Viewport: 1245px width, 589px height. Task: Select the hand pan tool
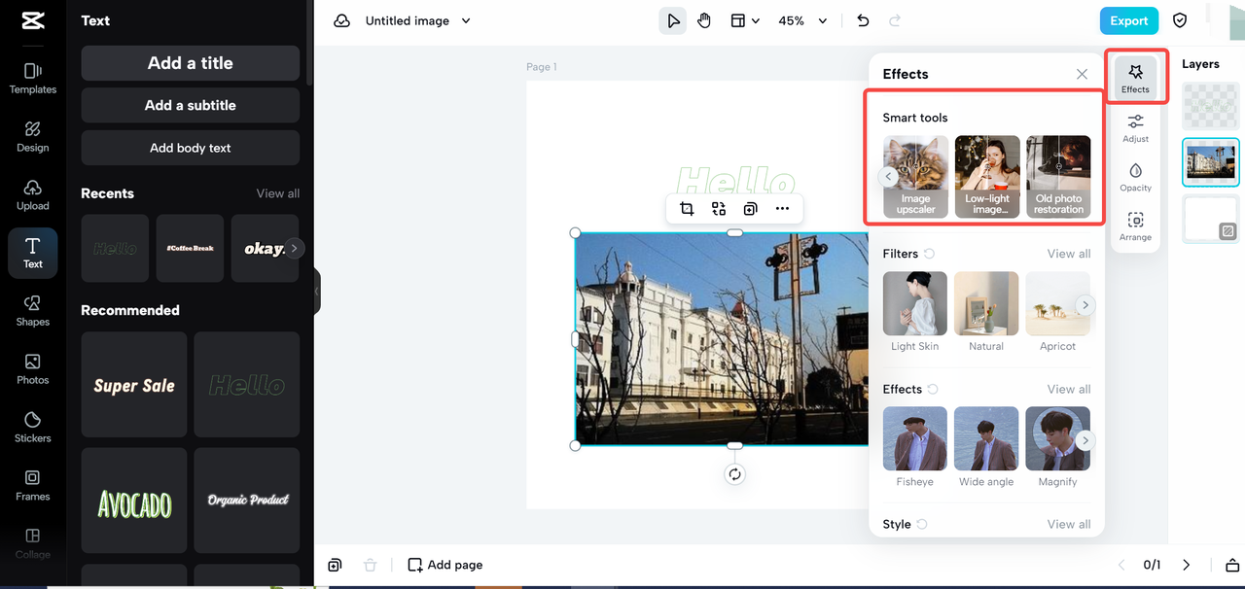pyautogui.click(x=704, y=20)
